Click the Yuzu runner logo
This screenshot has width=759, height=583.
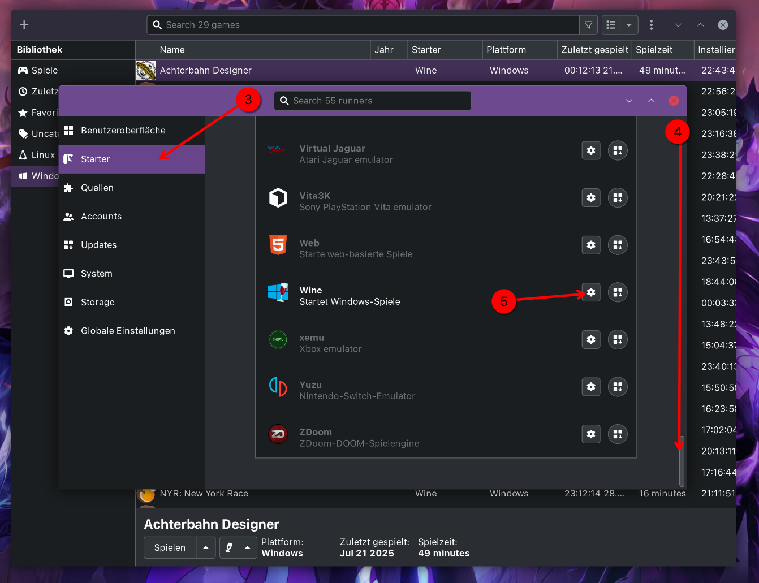click(278, 387)
